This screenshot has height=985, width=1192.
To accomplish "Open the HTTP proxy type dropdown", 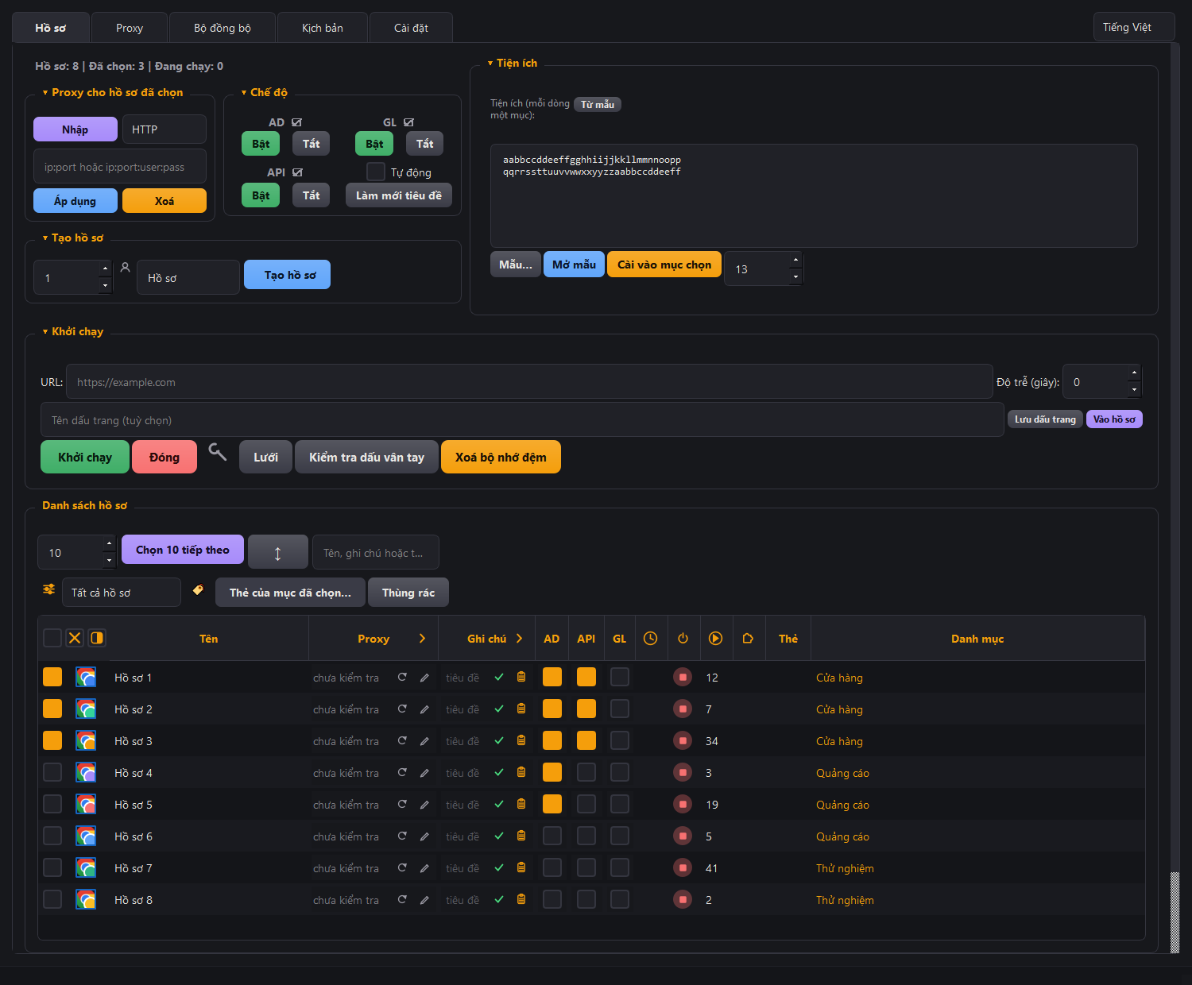I will pos(164,129).
